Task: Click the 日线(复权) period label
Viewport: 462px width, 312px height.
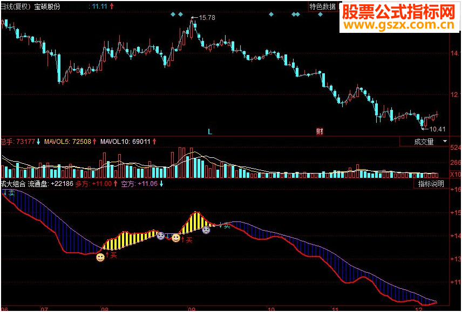Action: [15, 7]
